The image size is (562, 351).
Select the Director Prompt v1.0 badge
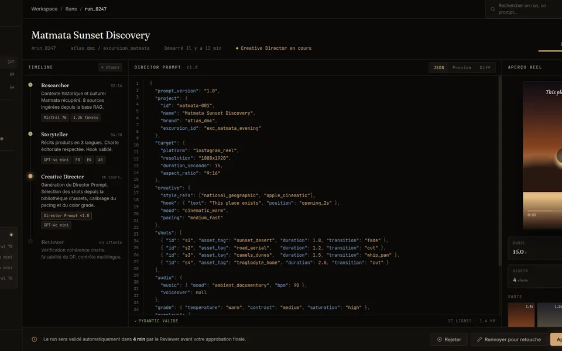[66, 216]
